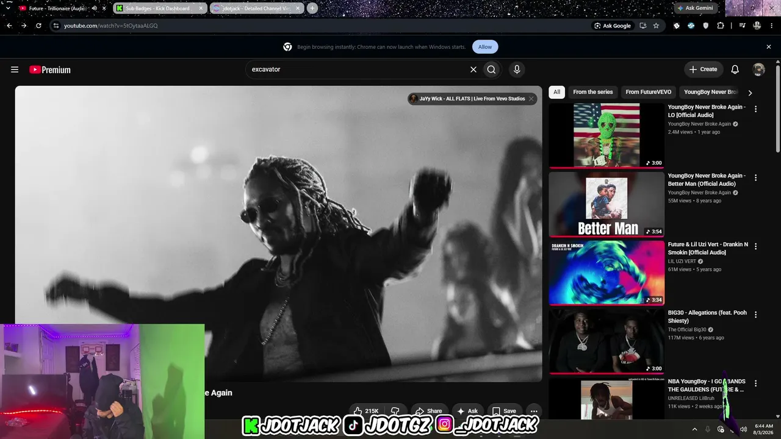Open the BIG30 Allegations thumbnail
Viewport: 781px width, 439px height.
coord(606,341)
